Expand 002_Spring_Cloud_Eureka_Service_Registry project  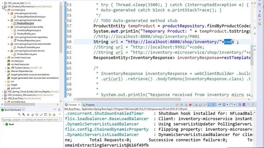[2, 92]
